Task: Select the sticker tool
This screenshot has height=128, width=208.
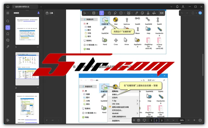Action: 142,13
